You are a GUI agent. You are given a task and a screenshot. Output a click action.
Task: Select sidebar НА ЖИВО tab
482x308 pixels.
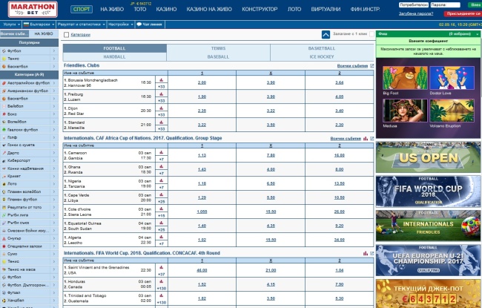(x=44, y=33)
